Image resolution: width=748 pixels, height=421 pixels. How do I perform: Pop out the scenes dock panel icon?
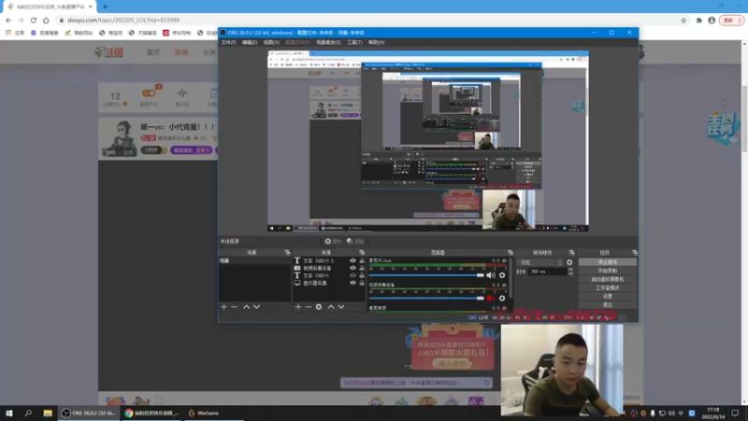coord(287,253)
